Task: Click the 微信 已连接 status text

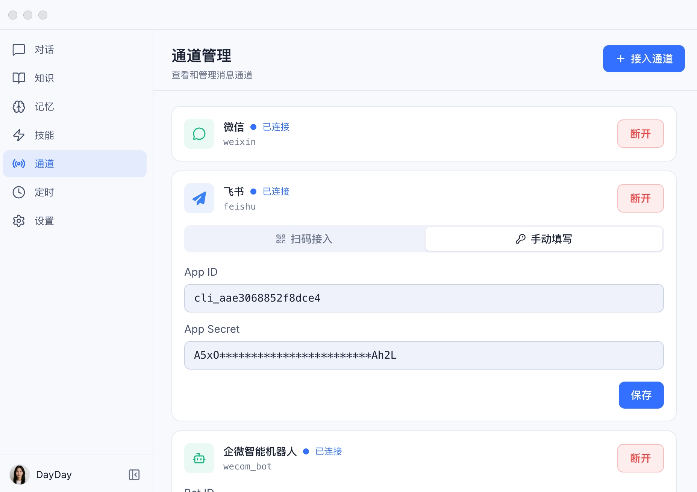Action: pyautogui.click(x=276, y=127)
